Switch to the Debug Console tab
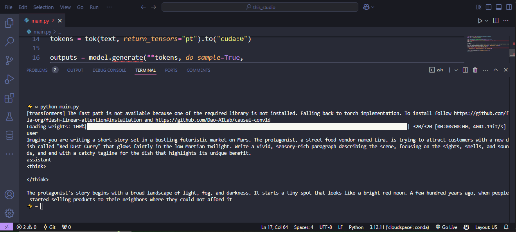Image resolution: width=516 pixels, height=232 pixels. 110,70
